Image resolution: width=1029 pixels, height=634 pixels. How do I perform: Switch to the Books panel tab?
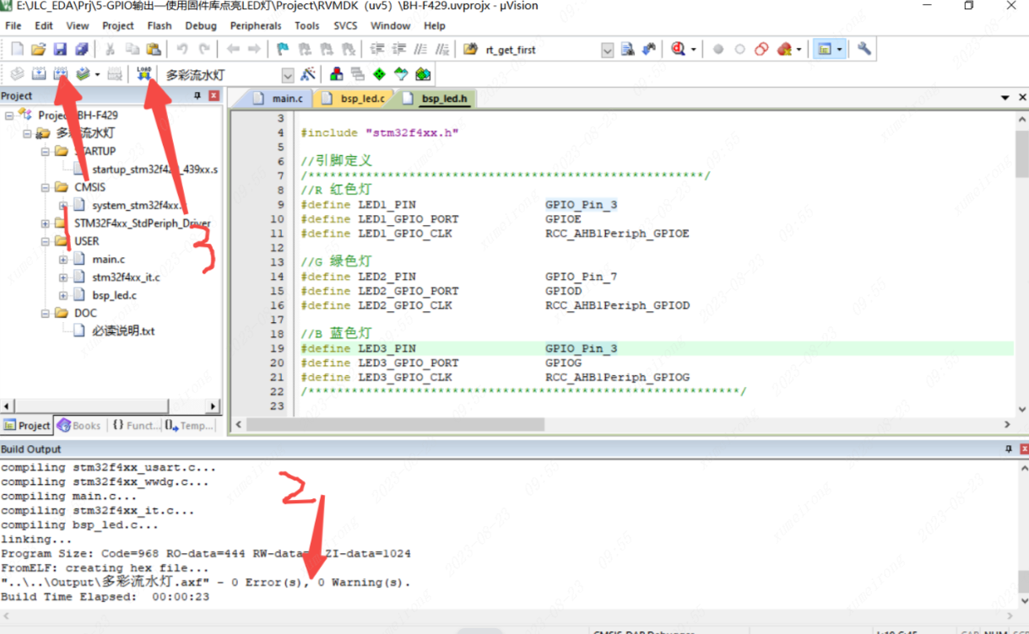coord(79,426)
